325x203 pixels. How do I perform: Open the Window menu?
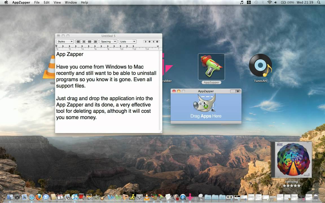tap(71, 3)
